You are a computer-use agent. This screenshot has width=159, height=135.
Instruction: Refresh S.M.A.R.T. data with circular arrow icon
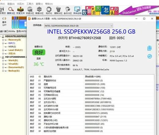150,56
